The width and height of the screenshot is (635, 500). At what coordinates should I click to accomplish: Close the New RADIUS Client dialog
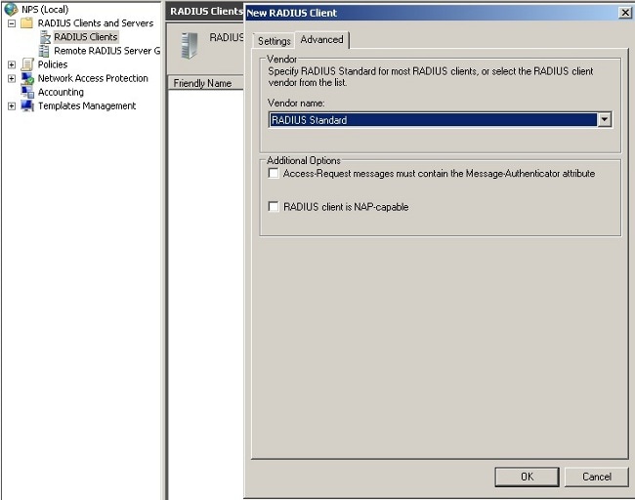[625, 13]
